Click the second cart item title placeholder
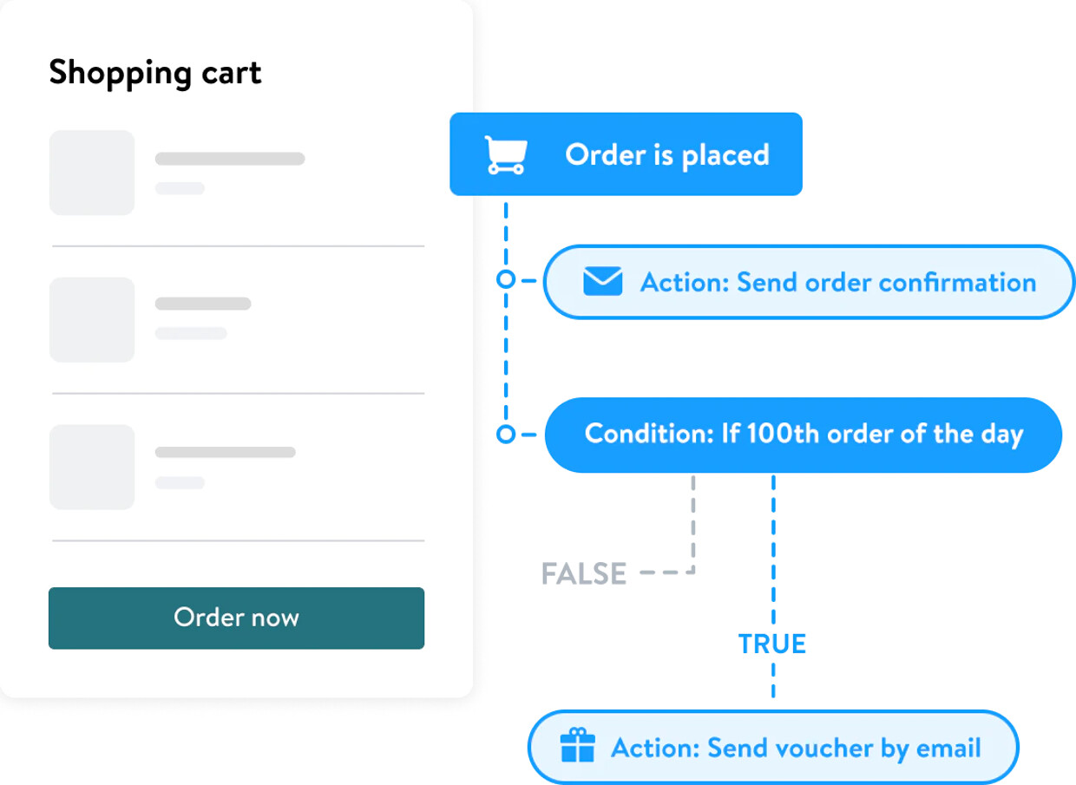 pos(203,304)
